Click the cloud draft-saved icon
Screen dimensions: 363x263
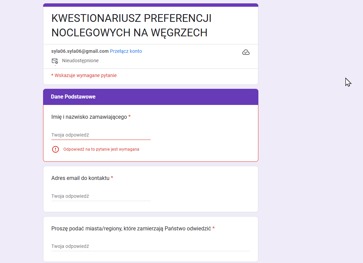(x=246, y=52)
